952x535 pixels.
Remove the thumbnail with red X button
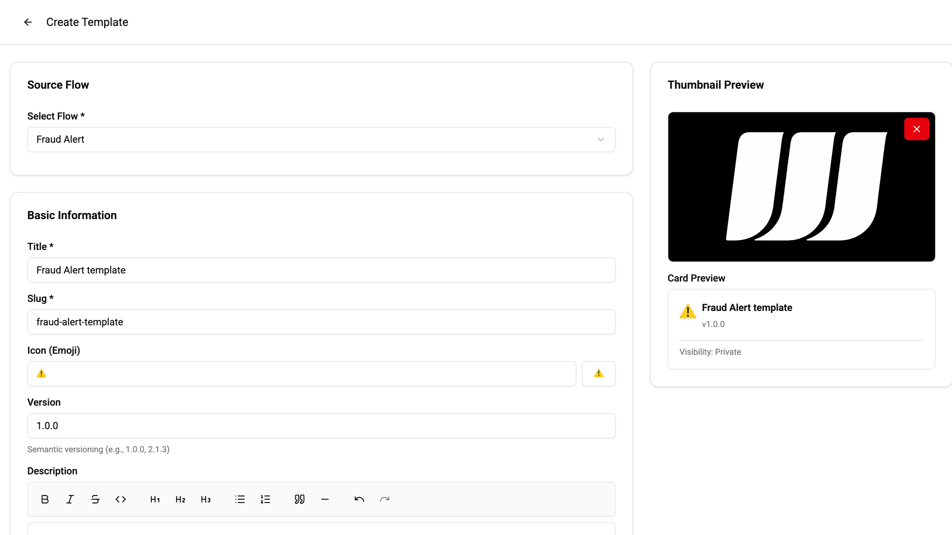pos(917,129)
